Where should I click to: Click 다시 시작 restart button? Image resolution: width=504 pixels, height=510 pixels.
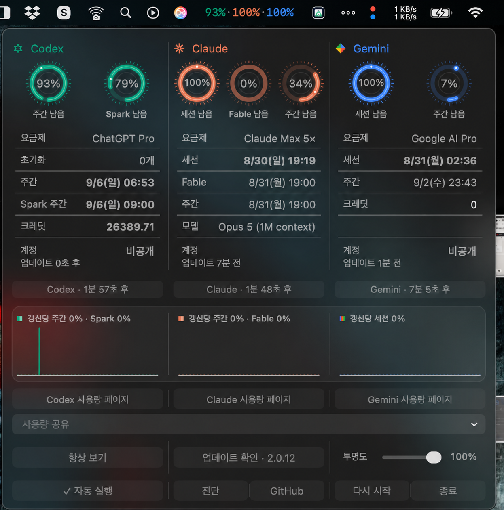click(372, 491)
